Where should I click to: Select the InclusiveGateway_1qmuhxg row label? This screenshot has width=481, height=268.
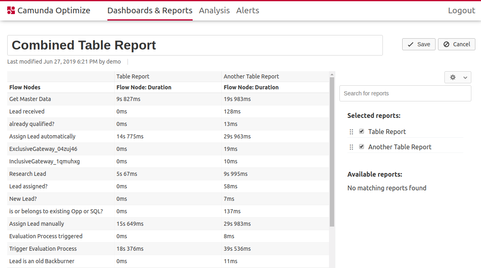(x=45, y=161)
